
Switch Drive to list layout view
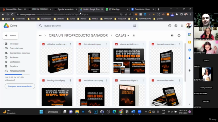[x=172, y=35]
